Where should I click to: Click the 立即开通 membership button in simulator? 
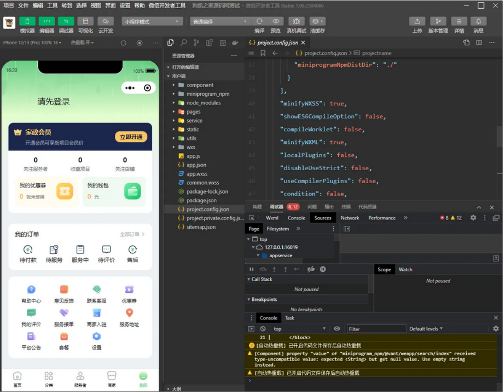pyautogui.click(x=131, y=137)
